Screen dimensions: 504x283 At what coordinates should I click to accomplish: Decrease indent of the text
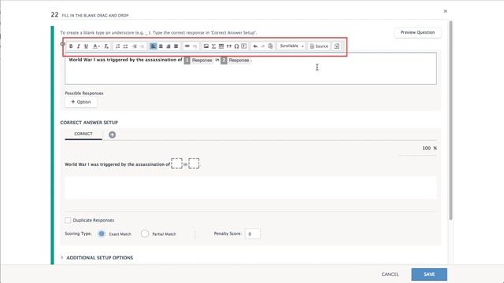click(134, 46)
